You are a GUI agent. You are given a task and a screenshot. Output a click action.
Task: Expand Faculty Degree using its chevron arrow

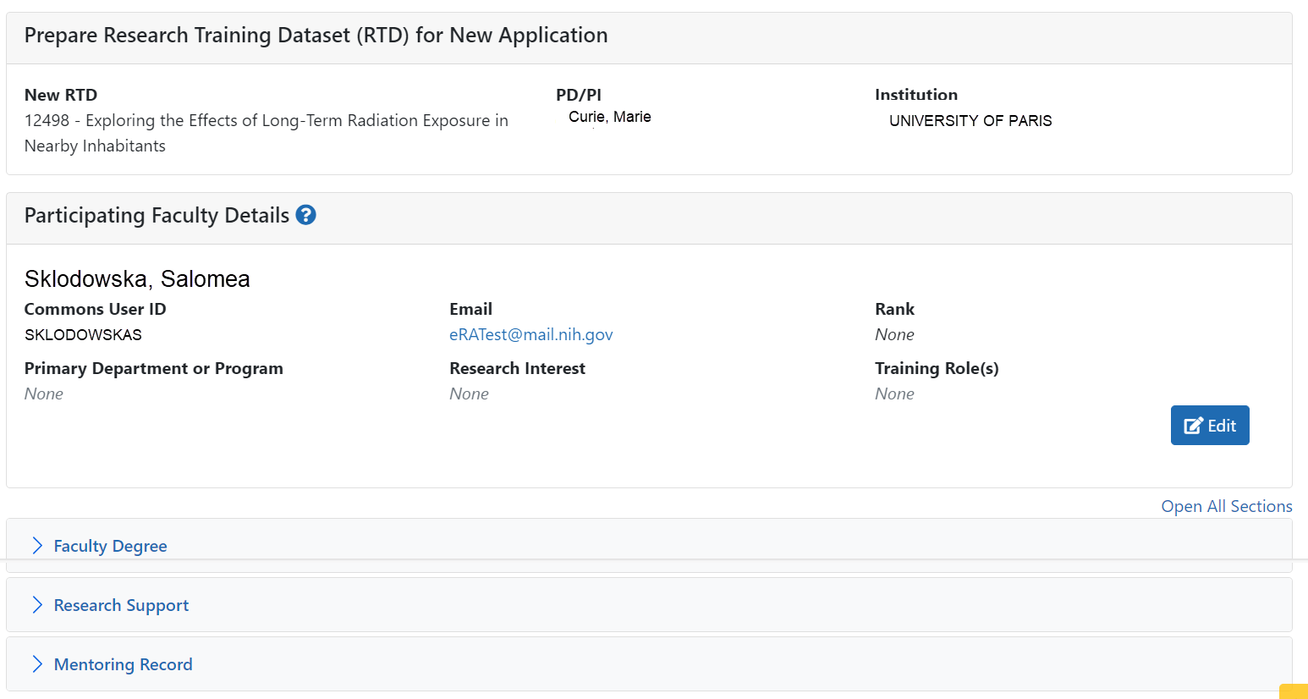point(37,546)
